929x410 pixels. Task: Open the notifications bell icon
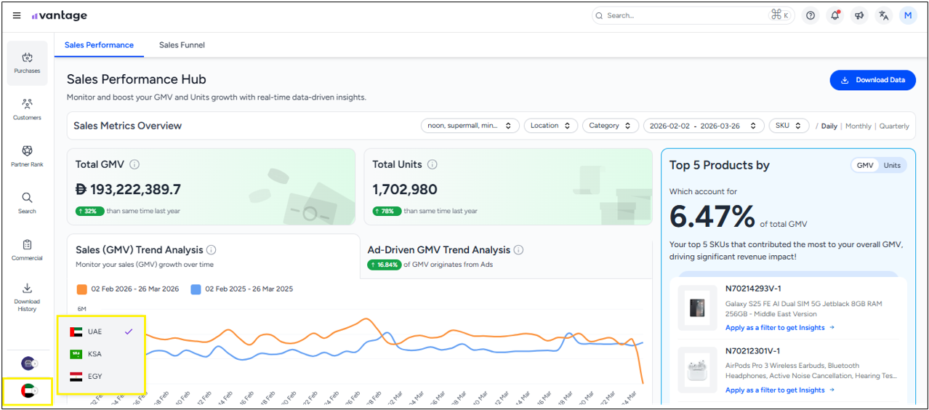(835, 16)
